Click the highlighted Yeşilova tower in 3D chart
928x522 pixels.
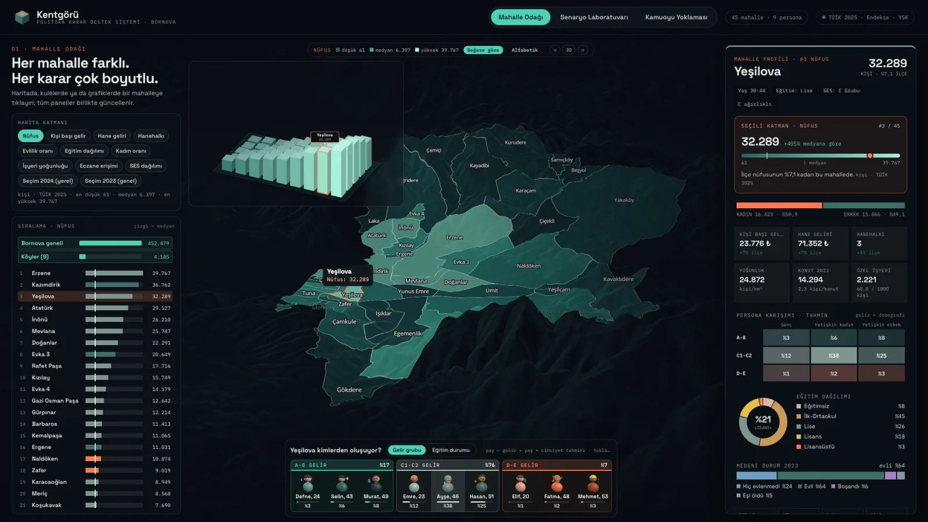(324, 169)
